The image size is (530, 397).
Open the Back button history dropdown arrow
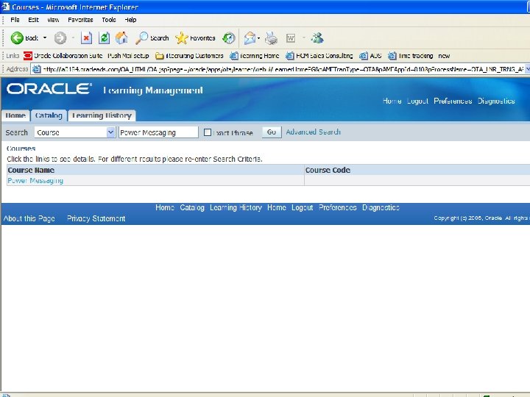coord(45,37)
